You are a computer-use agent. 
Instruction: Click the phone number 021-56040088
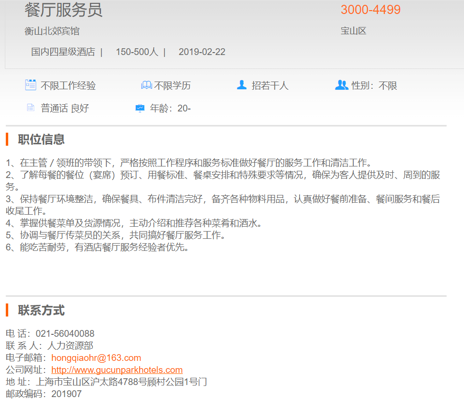pyautogui.click(x=65, y=333)
